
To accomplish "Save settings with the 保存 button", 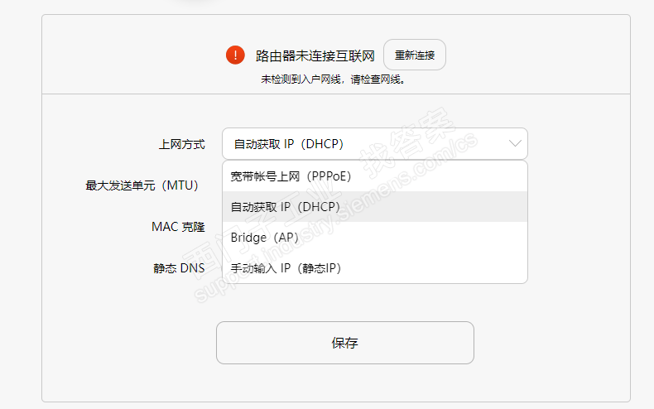I will (x=344, y=343).
